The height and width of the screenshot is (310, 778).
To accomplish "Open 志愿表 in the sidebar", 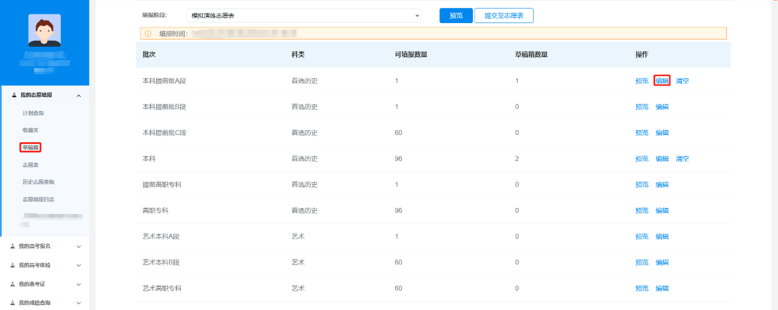I will tap(30, 165).
